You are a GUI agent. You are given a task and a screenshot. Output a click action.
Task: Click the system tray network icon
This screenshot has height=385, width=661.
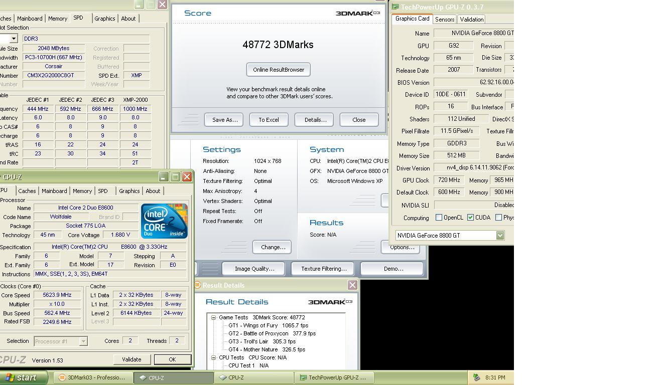(476, 377)
